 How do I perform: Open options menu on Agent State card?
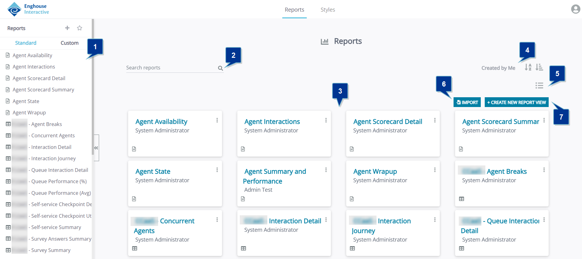[x=217, y=170]
